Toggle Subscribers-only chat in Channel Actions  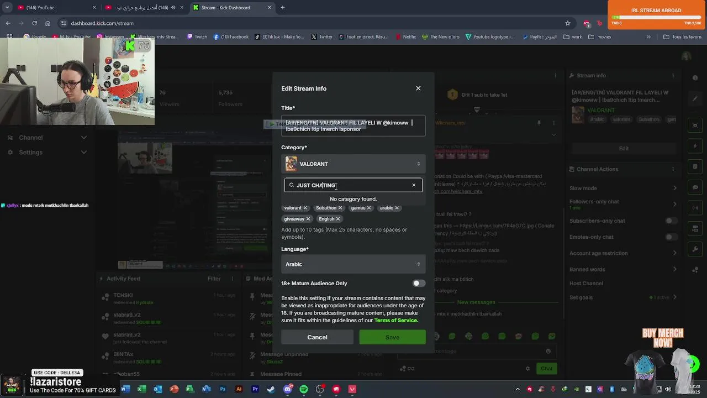tap(671, 221)
